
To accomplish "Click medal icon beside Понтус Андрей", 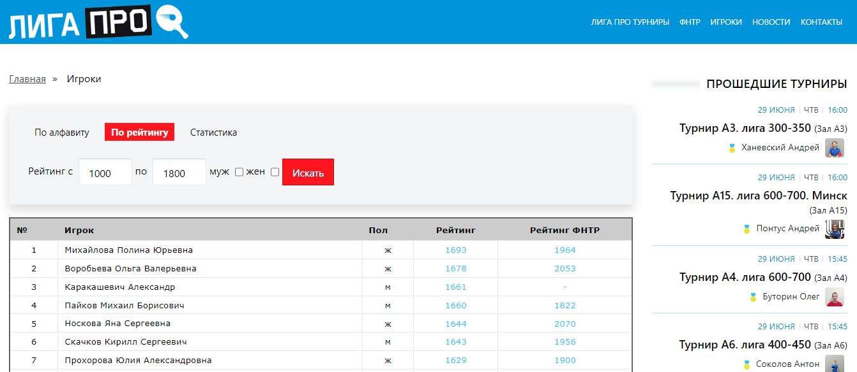I will [x=747, y=229].
